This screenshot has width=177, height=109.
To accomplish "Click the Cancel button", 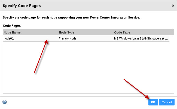I will (167, 102).
